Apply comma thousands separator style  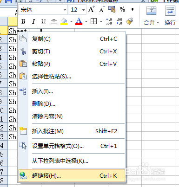pyautogui.click(x=133, y=10)
